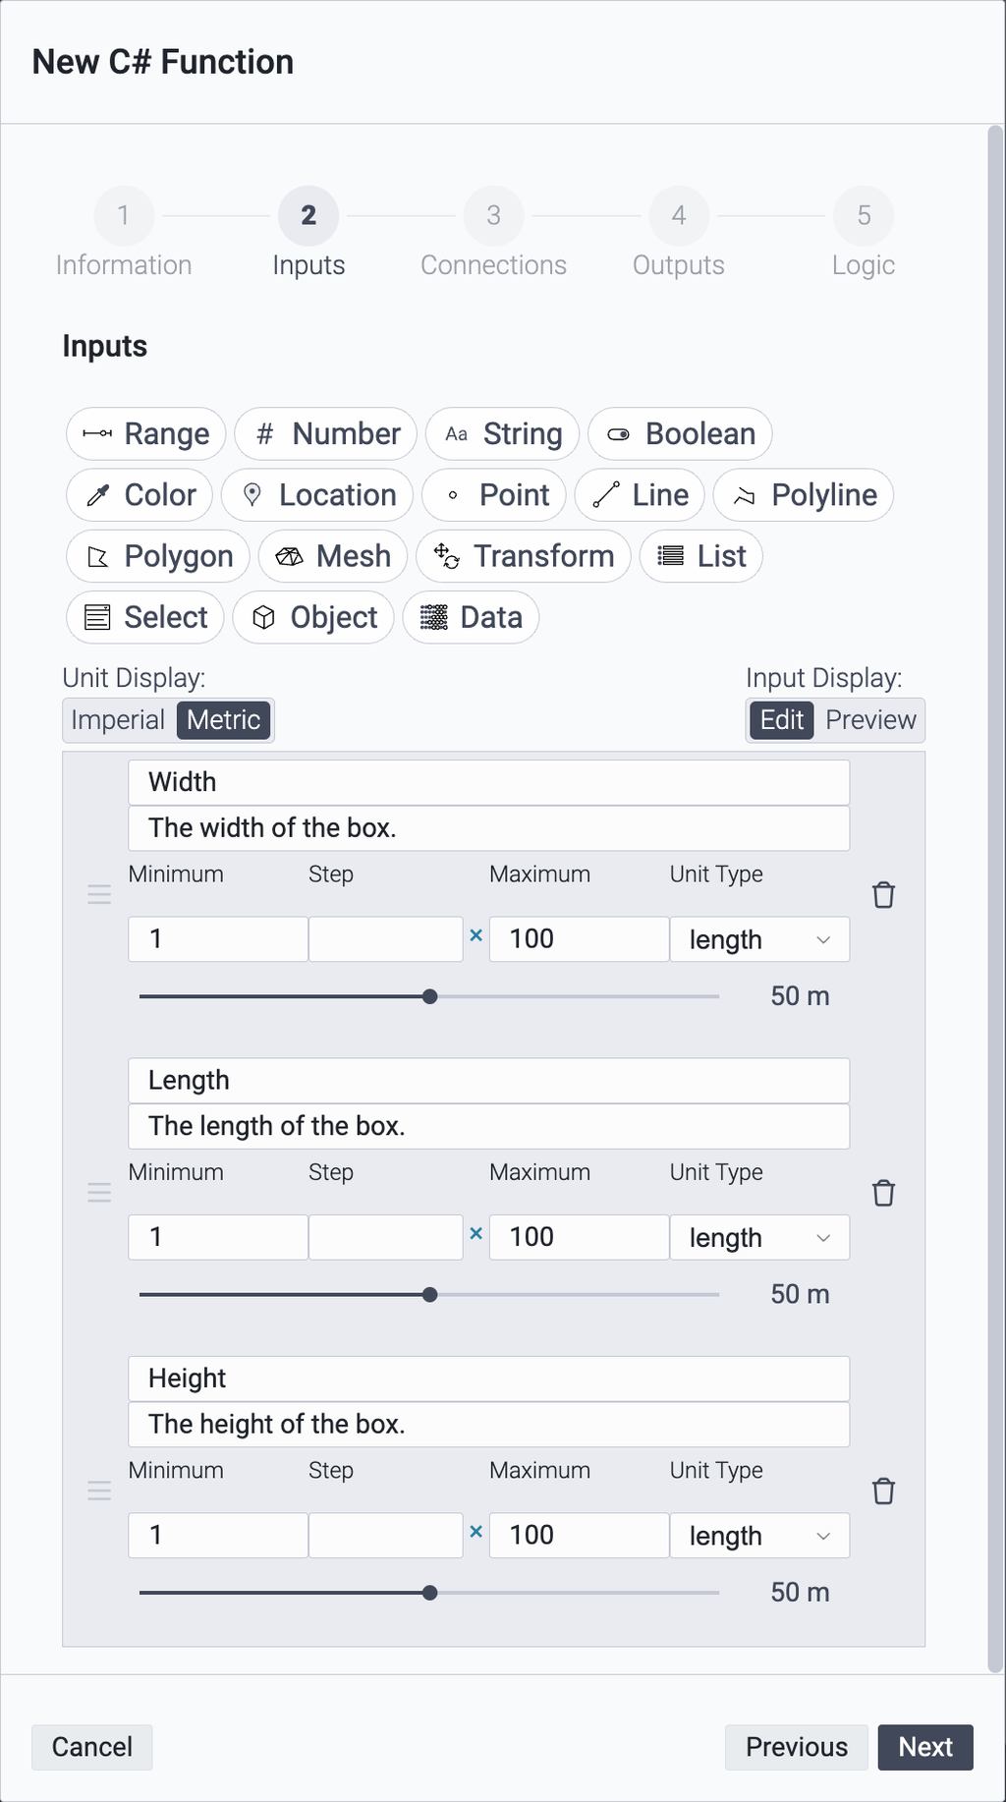Add a Mesh input type
This screenshot has height=1802, width=1006.
click(x=333, y=556)
